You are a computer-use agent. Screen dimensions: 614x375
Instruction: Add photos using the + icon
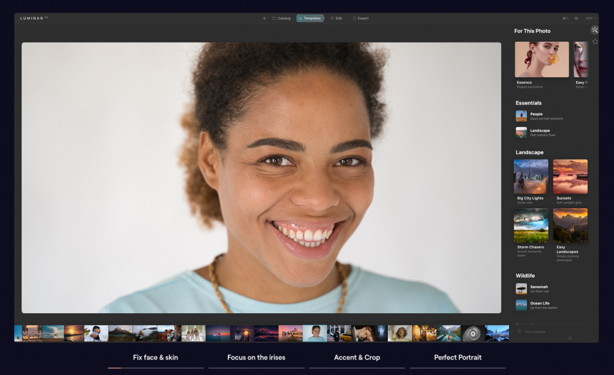[264, 18]
